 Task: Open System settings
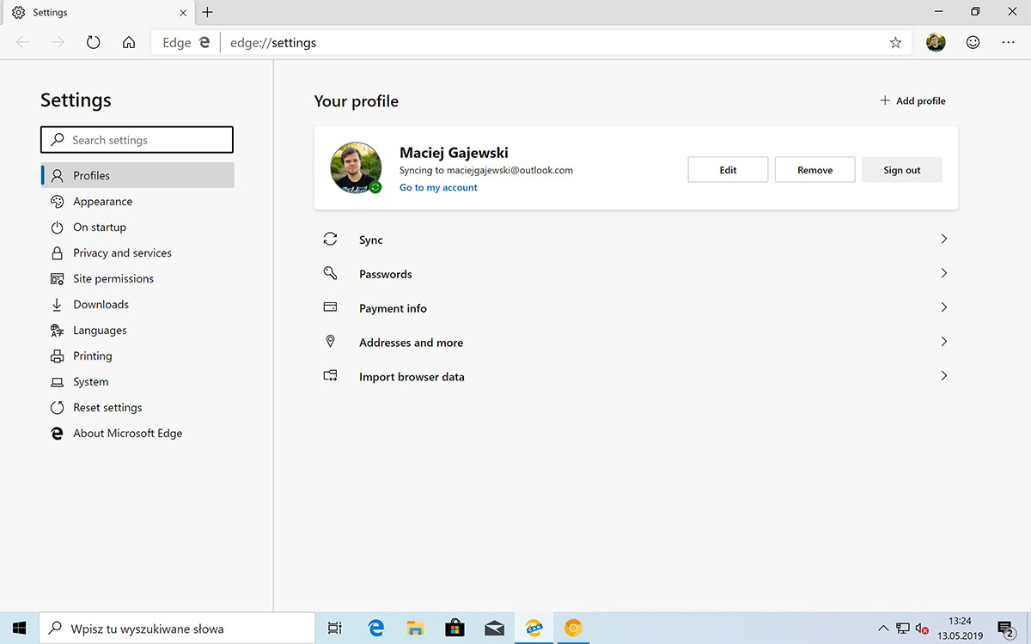tap(137, 381)
